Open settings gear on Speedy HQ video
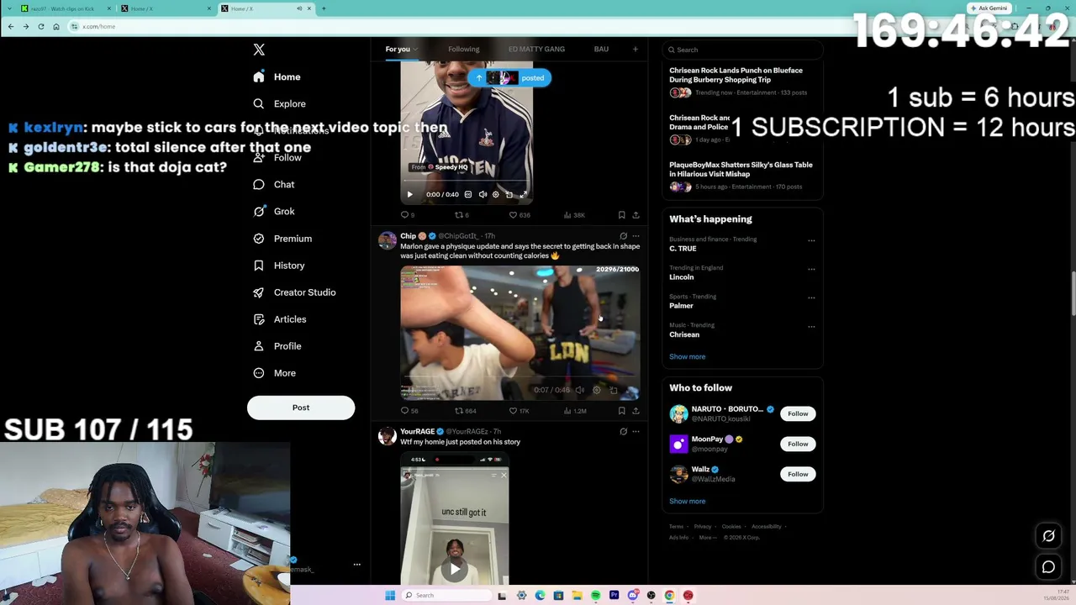The width and height of the screenshot is (1076, 605). pos(495,194)
